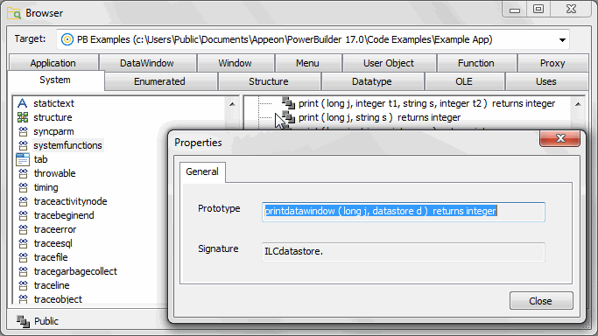Click the traceesql object icon
Image resolution: width=598 pixels, height=336 pixels.
pyautogui.click(x=23, y=243)
